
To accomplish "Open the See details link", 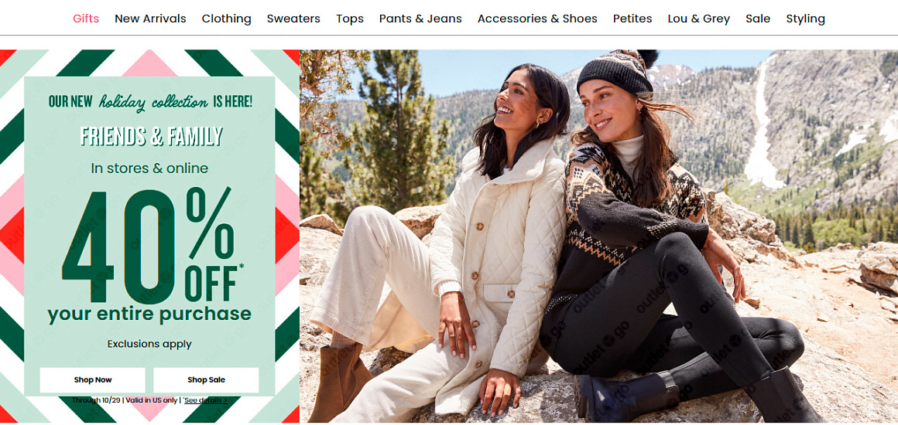I will [205, 400].
